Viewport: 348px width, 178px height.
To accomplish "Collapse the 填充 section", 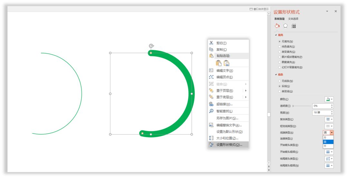I will [276, 35].
